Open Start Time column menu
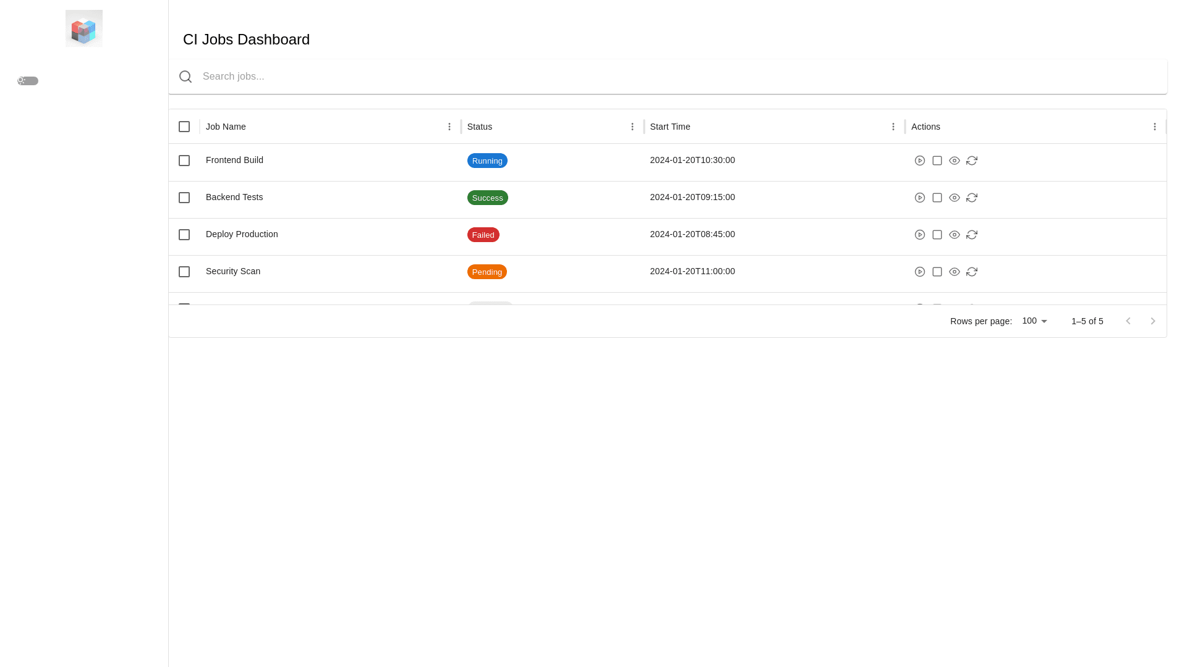The image size is (1187, 667). point(893,127)
